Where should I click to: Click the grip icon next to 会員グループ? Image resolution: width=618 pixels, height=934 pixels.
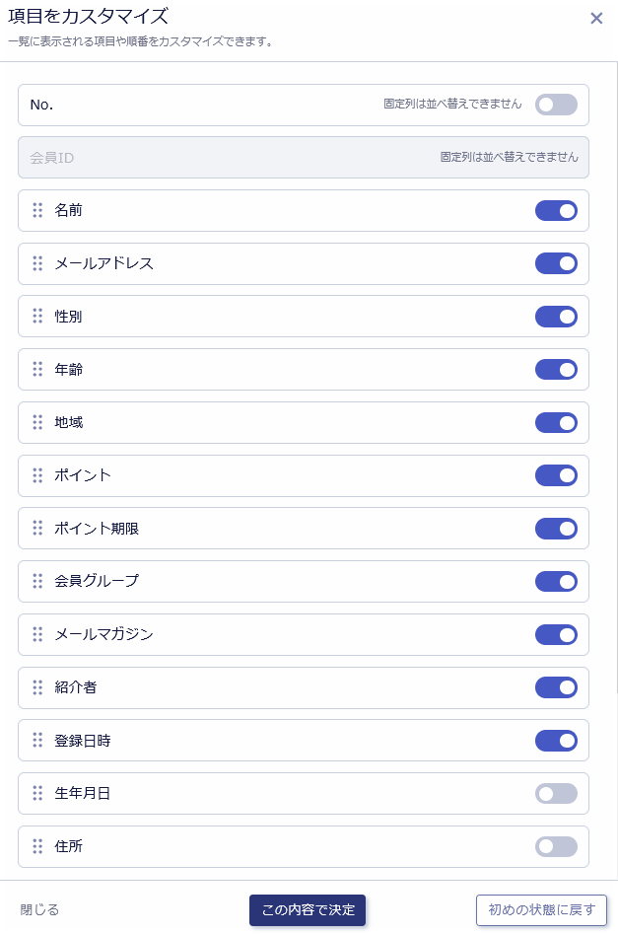[37, 581]
